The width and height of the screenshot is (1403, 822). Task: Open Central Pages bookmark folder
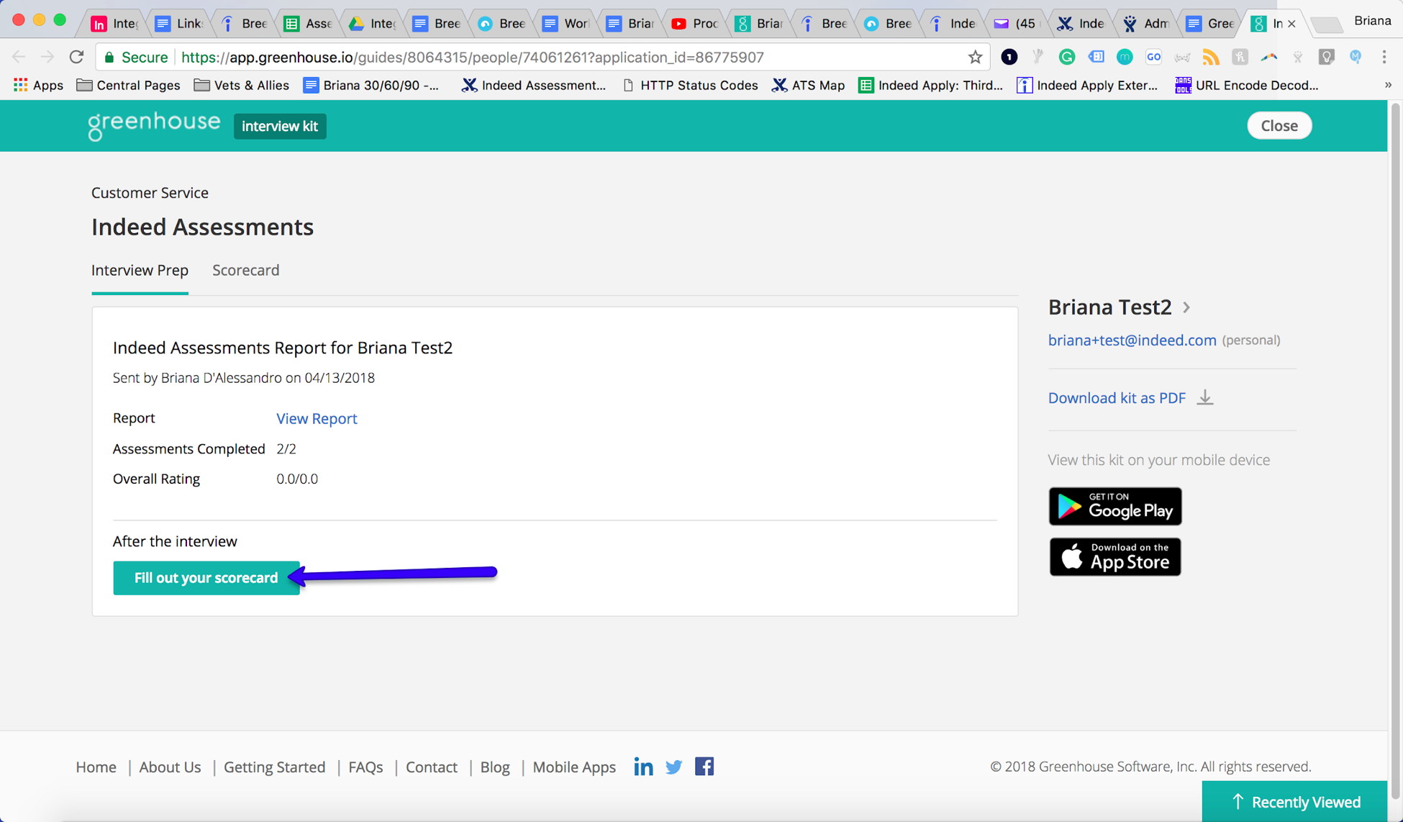[x=128, y=85]
